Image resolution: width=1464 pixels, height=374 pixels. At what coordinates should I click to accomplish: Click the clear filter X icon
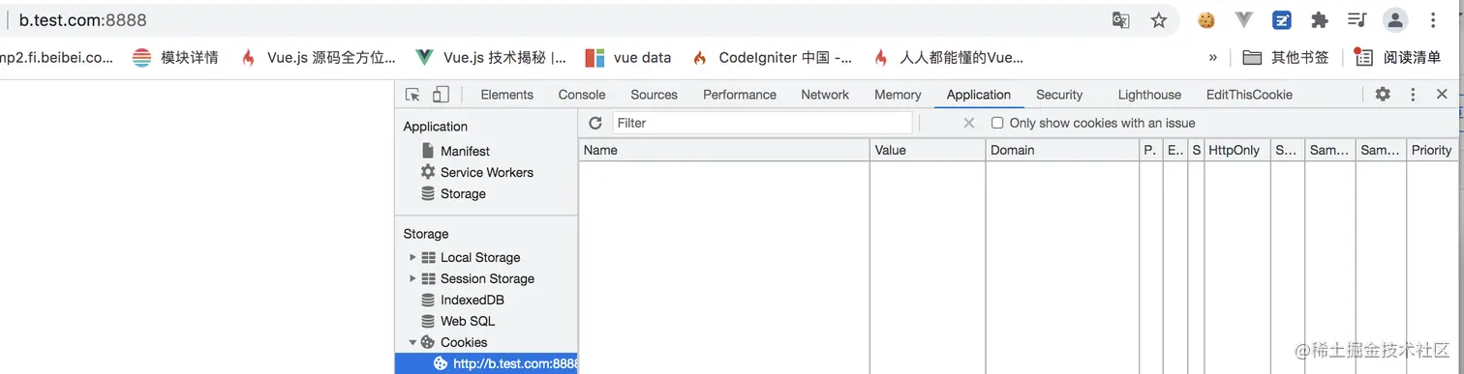click(969, 123)
